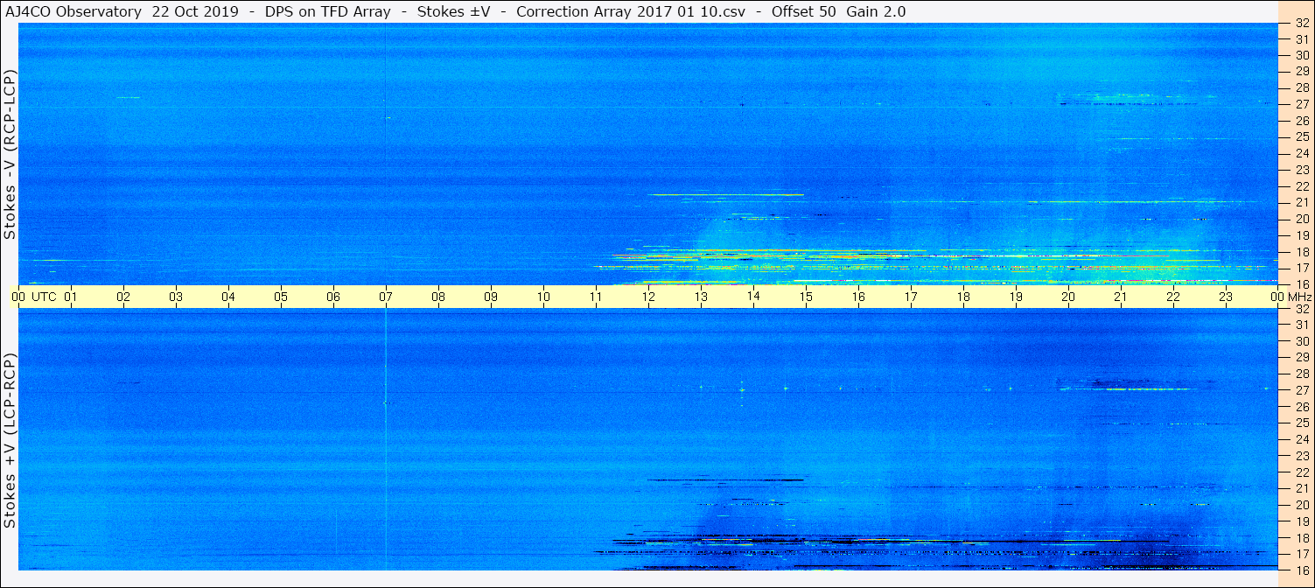
Task: Select the 23 hour marker on time axis
Action: coord(1226,297)
